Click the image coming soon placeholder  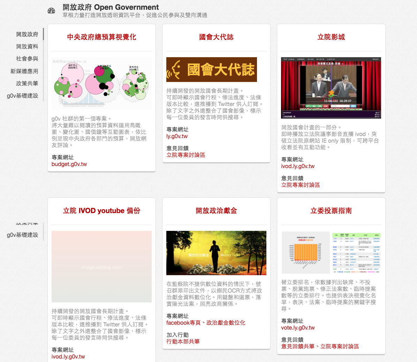(x=101, y=266)
